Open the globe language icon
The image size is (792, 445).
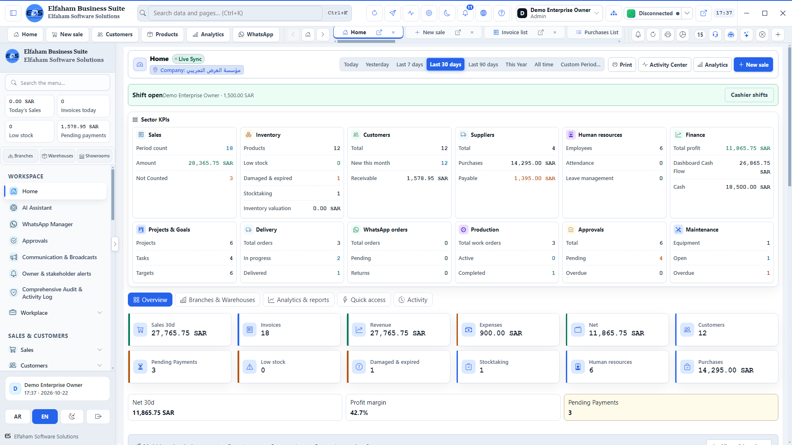tap(483, 13)
